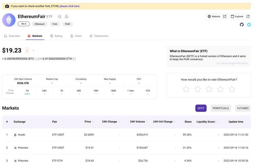Click ETF-USDT pair in Huobi row
Screen dimensions: 254x165
click(x=58, y=135)
